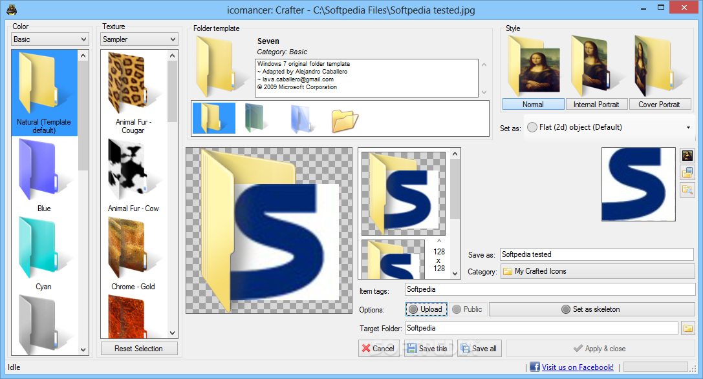Expand the Set as object type dropdown arrow
The width and height of the screenshot is (703, 379).
[x=688, y=128]
